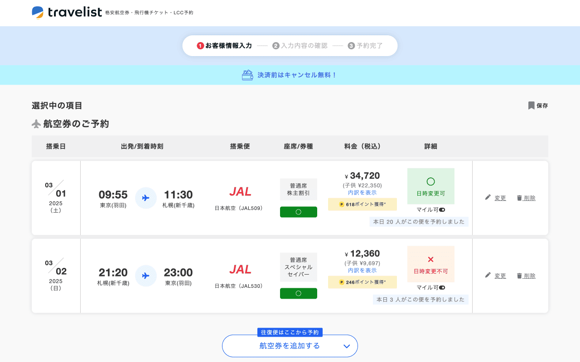Click 23:00 東京(羽田) arrival time
Screen dimensions: 580x362
point(179,276)
